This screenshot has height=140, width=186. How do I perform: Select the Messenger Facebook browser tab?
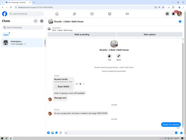[x=18, y=2]
